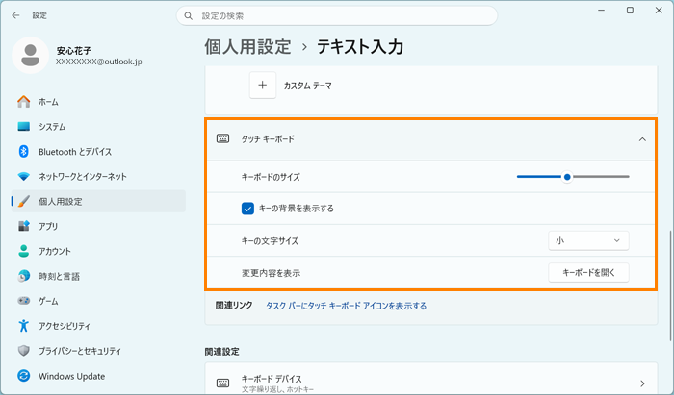Open アプリ settings page

[x=98, y=226]
